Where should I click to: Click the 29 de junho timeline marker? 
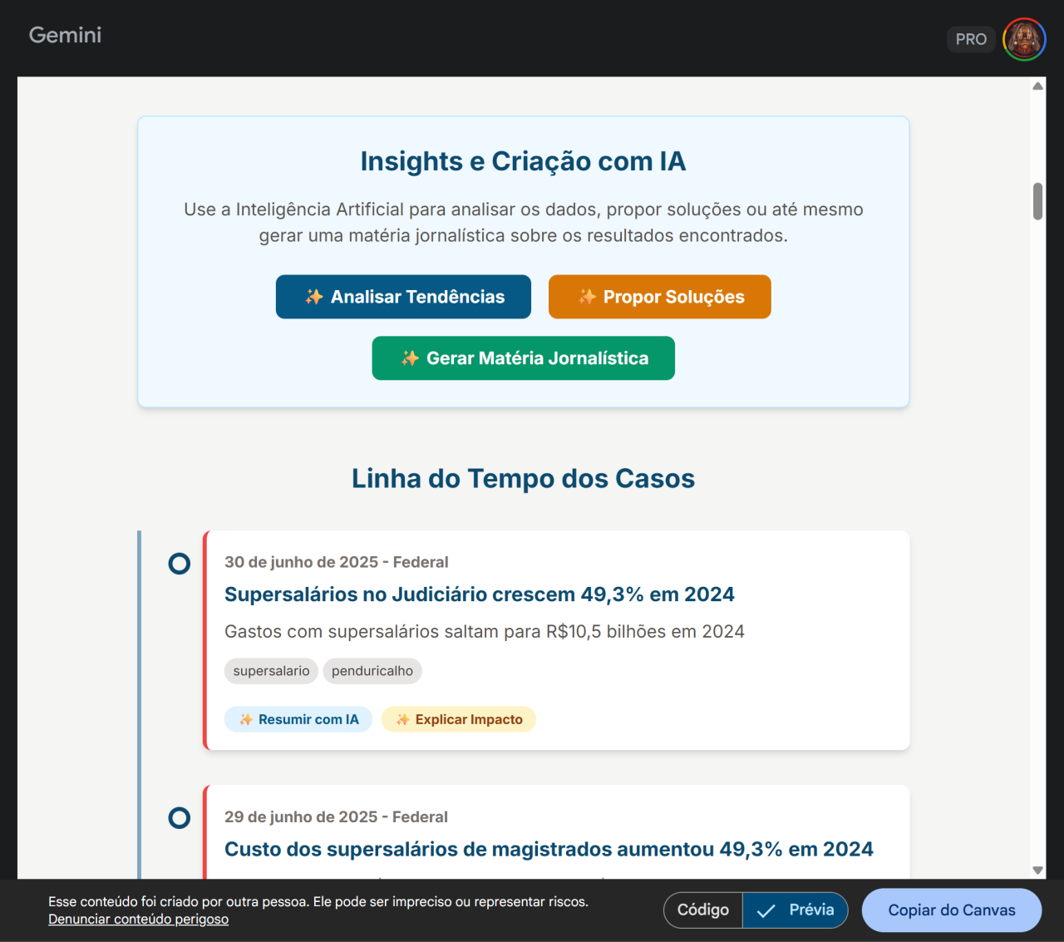coord(179,818)
